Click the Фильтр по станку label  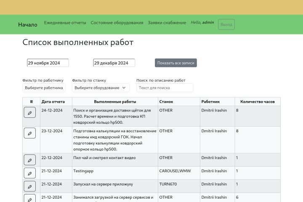pos(89,80)
